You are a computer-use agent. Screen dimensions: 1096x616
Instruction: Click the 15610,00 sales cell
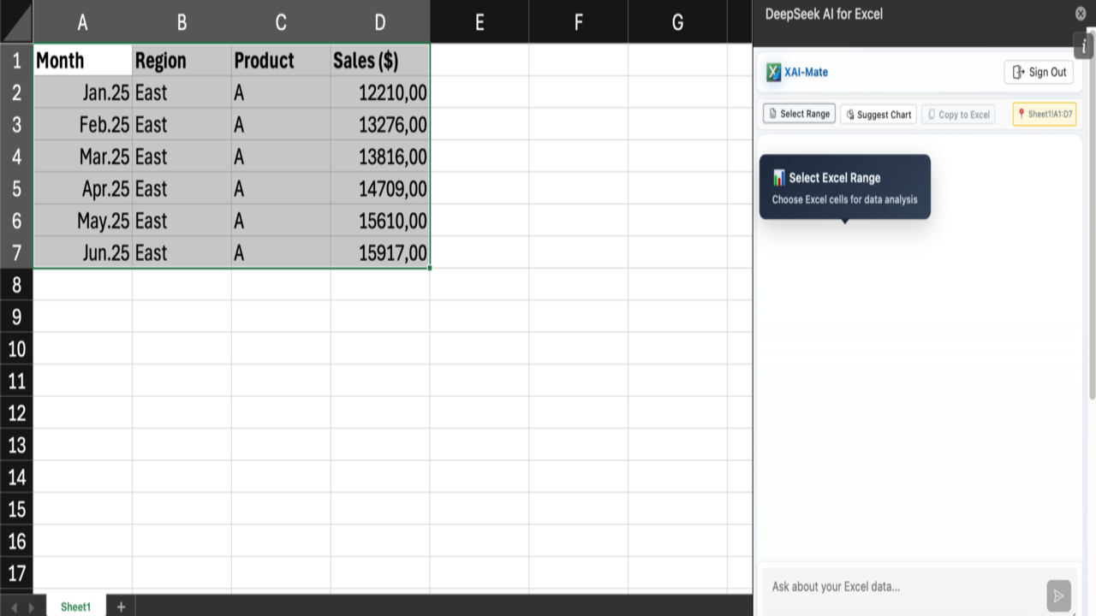pyautogui.click(x=380, y=221)
